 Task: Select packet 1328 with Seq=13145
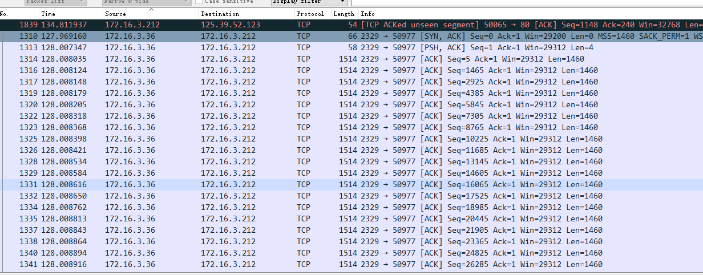click(351, 161)
